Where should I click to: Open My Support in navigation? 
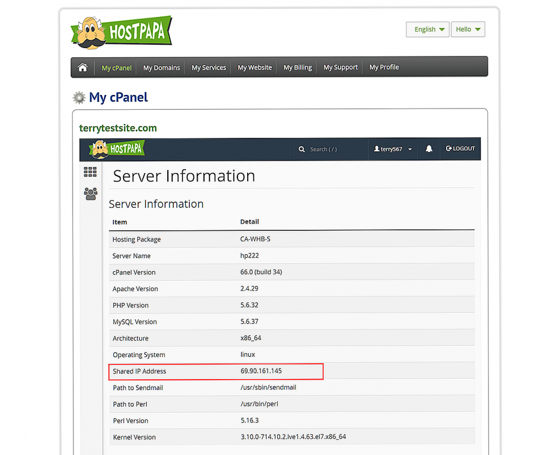tap(341, 67)
